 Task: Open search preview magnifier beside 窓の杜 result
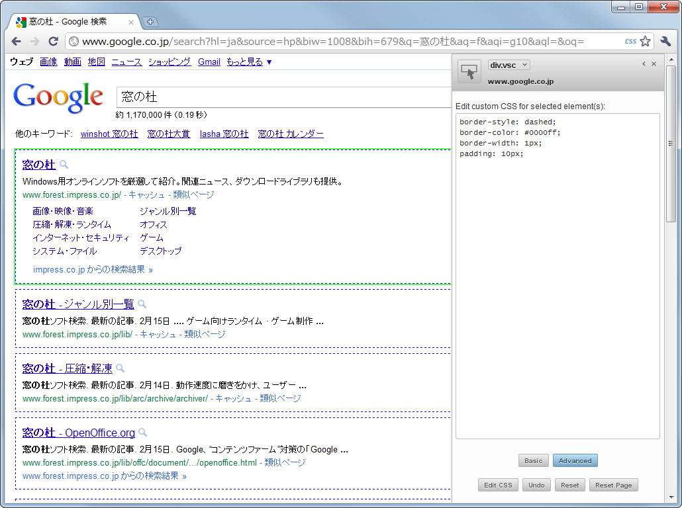pyautogui.click(x=63, y=165)
